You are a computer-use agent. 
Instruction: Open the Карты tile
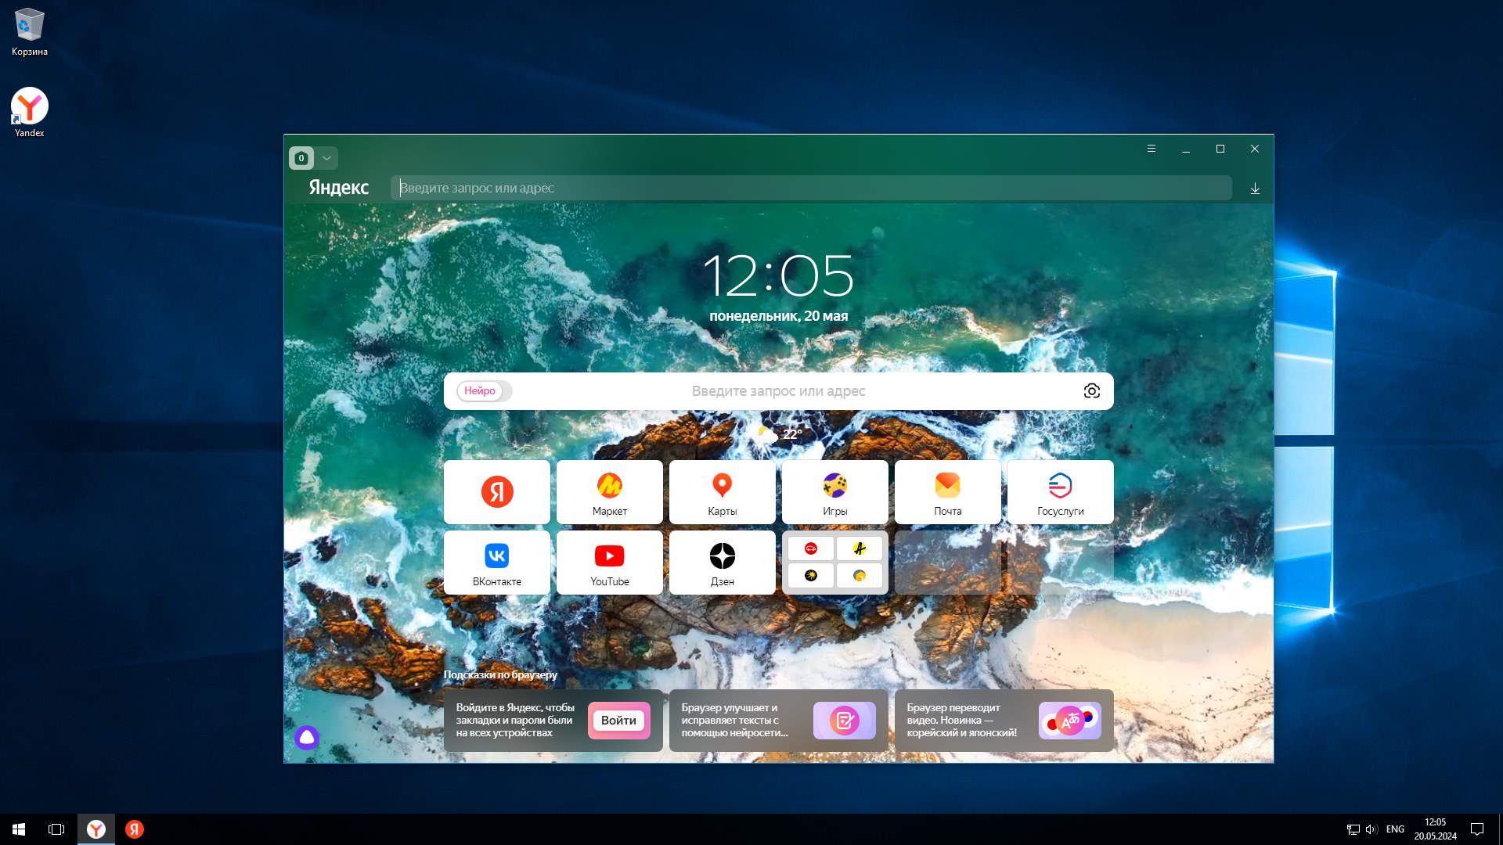722,492
